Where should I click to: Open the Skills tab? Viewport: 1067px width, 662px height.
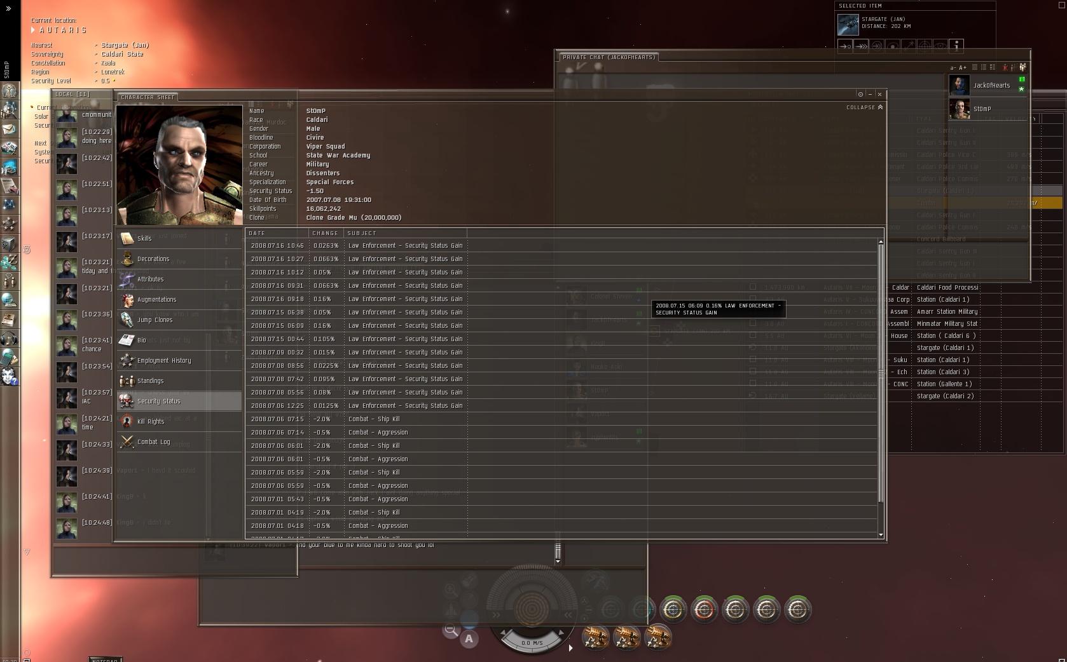pos(179,239)
